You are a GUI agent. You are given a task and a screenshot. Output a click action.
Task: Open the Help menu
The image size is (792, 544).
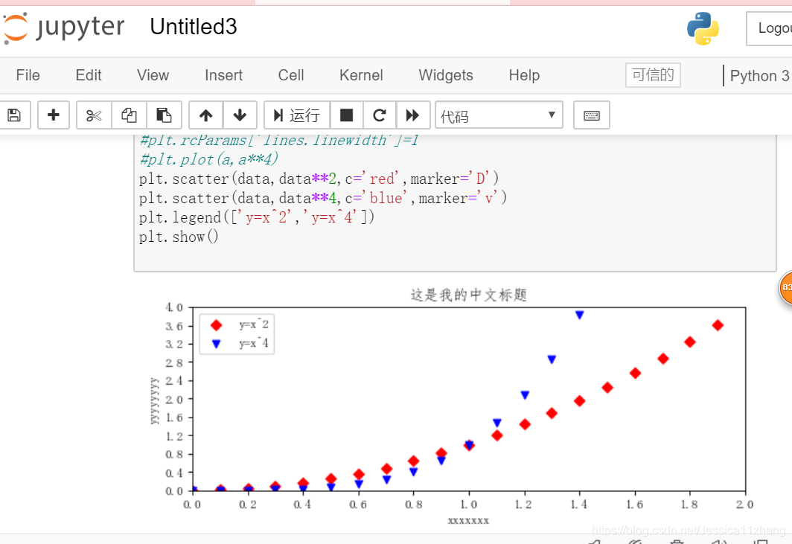[524, 75]
